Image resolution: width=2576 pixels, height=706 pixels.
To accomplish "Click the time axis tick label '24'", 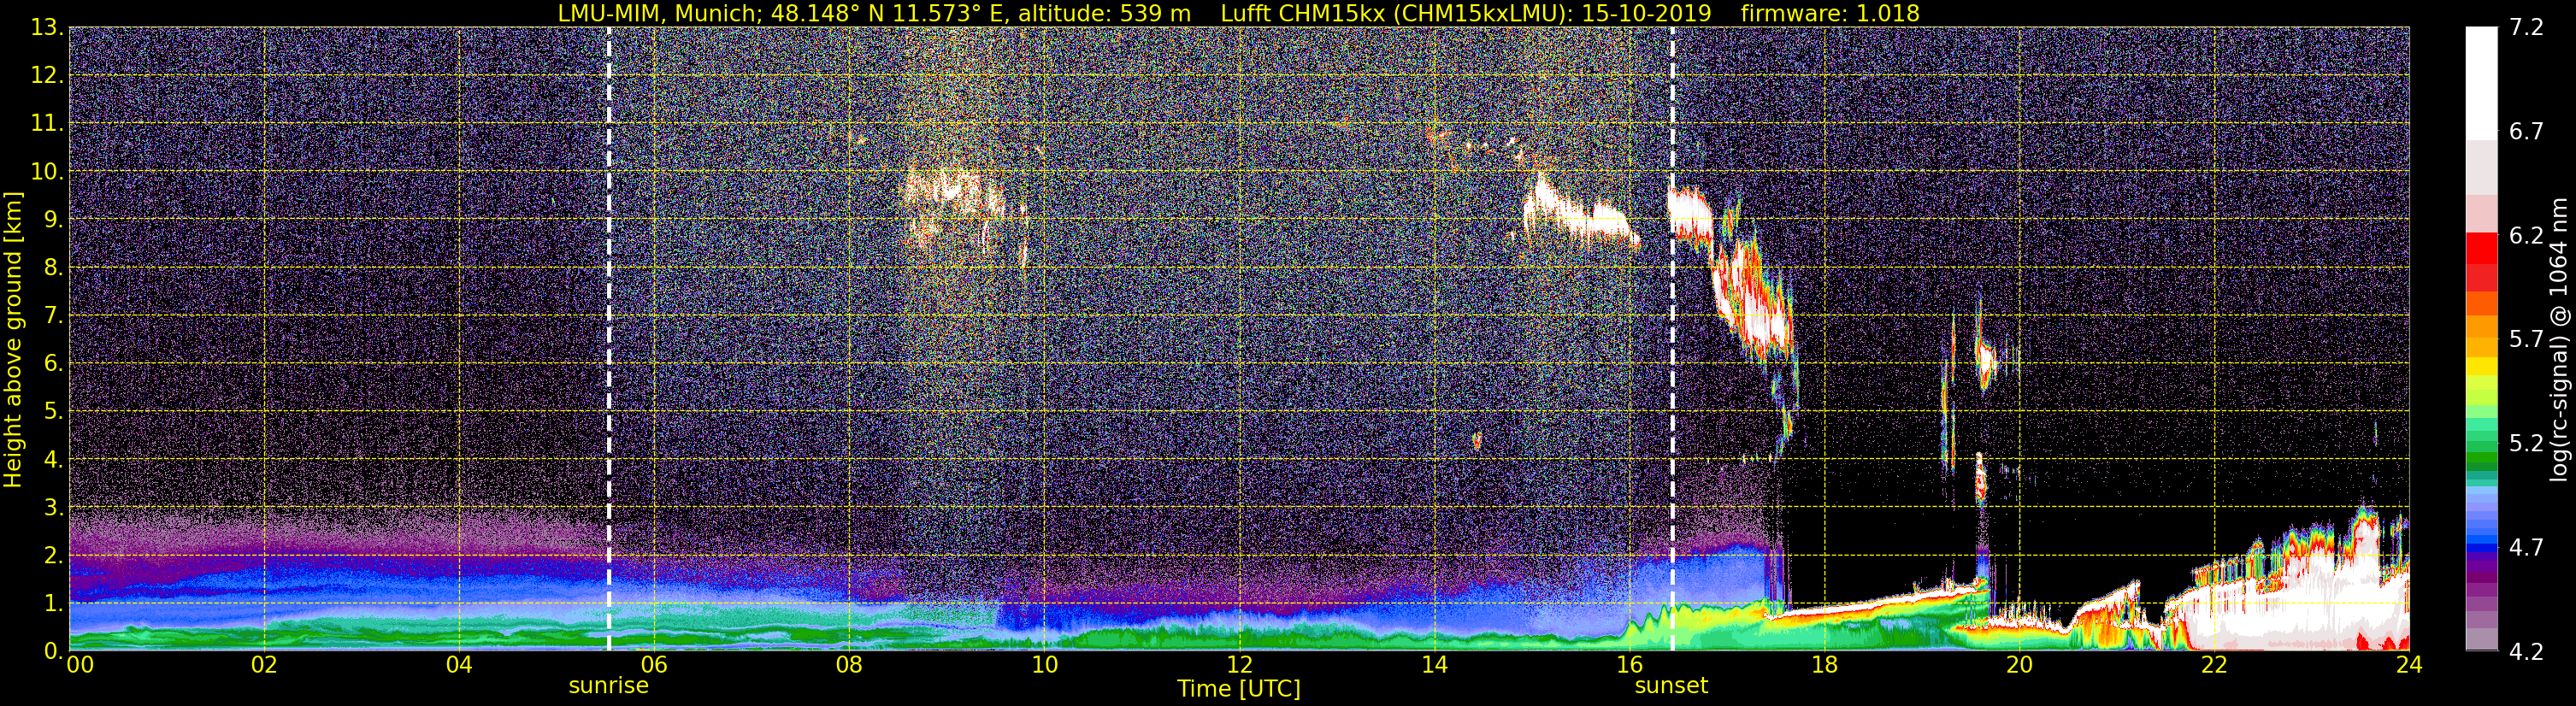I will click(2409, 665).
